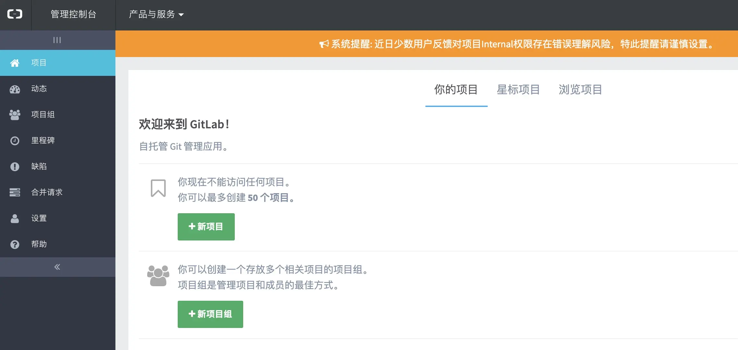
Task: Click the megaphone icon in the orange banner
Action: 324,44
